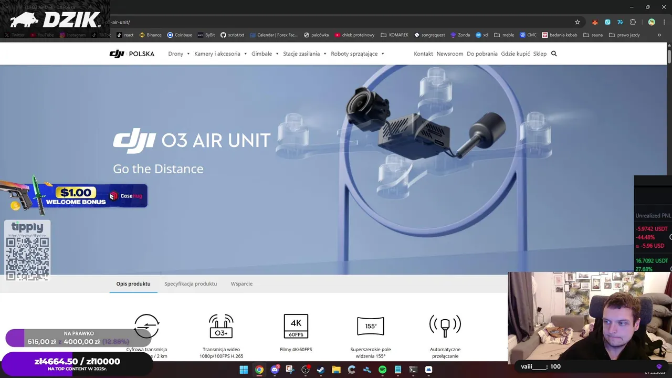Open the prawo jazdy bookmarks folder
Viewport: 672px width, 378px height.
(624, 35)
